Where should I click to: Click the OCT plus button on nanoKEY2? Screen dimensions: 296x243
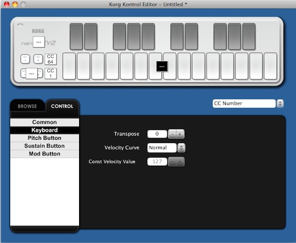coord(38,59)
